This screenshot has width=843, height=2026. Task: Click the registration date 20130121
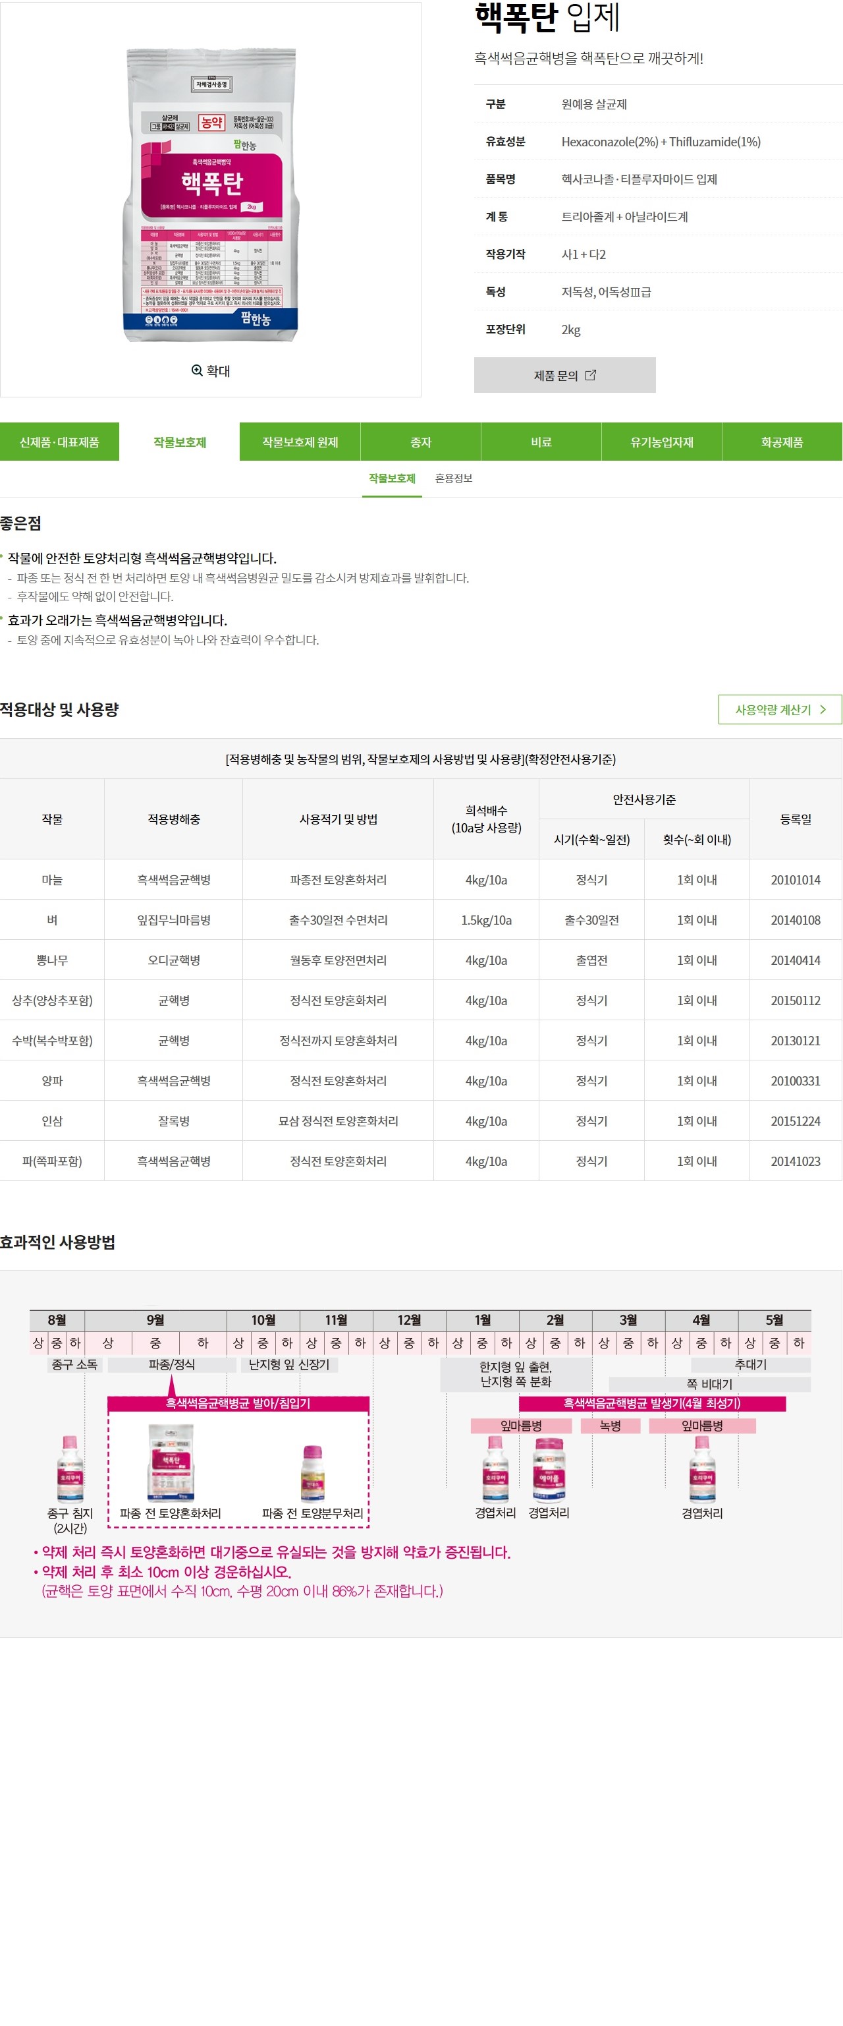click(x=795, y=1040)
